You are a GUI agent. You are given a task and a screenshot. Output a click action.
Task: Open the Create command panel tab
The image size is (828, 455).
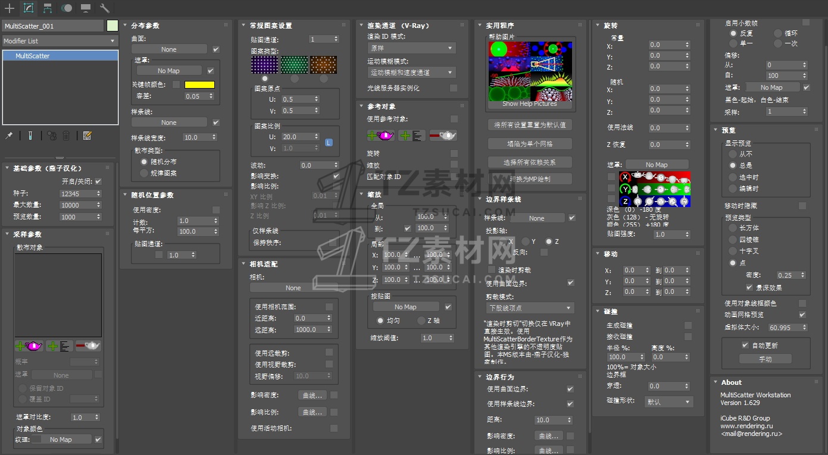pyautogui.click(x=10, y=8)
